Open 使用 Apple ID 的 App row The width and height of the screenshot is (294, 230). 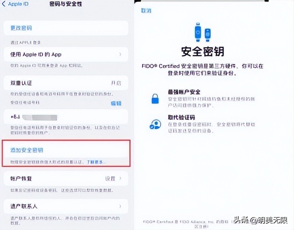point(66,54)
